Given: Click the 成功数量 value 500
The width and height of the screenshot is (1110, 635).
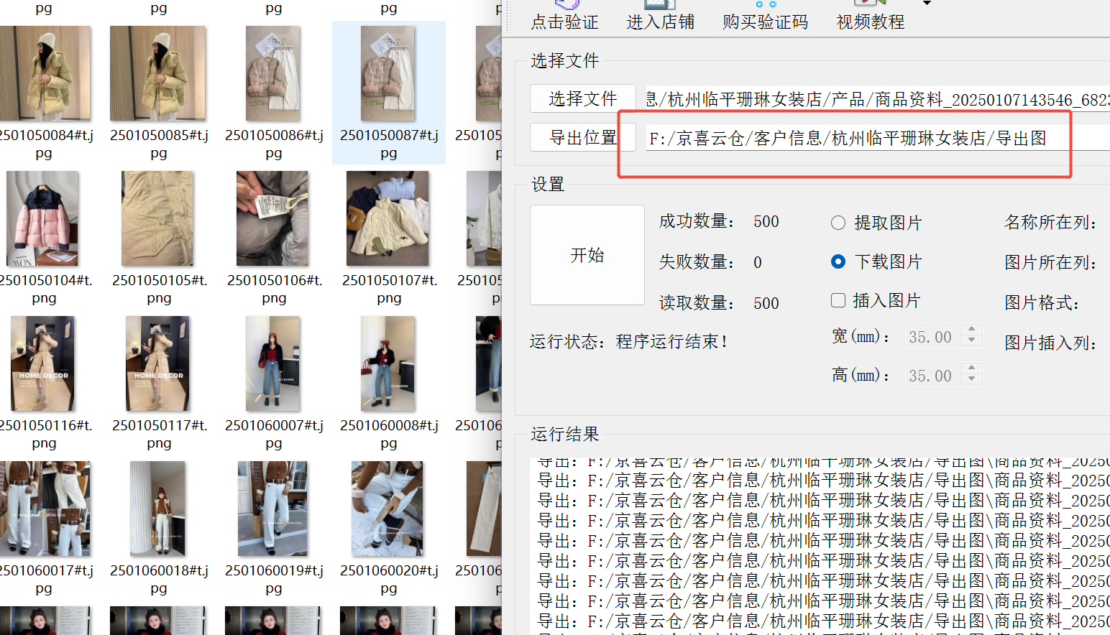Looking at the screenshot, I should (766, 221).
